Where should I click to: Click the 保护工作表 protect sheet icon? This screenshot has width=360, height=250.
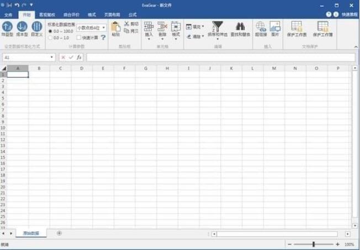[297, 26]
